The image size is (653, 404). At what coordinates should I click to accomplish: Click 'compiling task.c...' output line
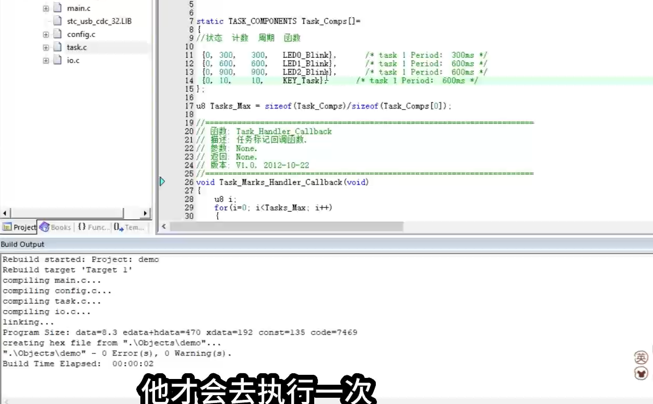[x=52, y=301]
